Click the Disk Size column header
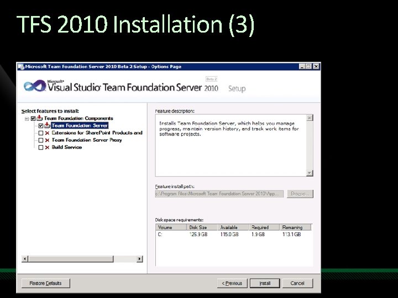Image resolution: width=398 pixels, height=298 pixels. [202, 227]
